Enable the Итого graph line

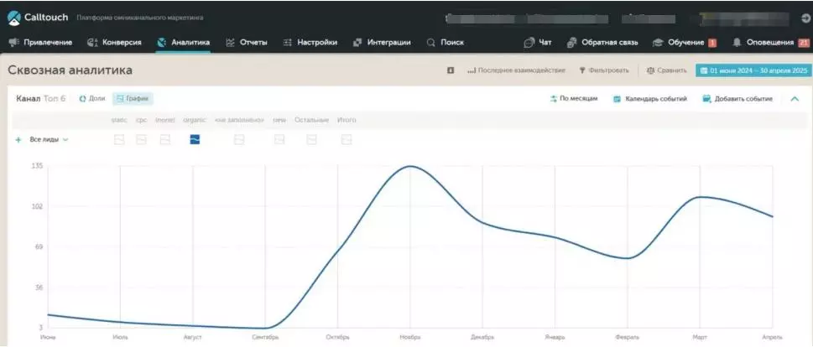[x=347, y=139]
